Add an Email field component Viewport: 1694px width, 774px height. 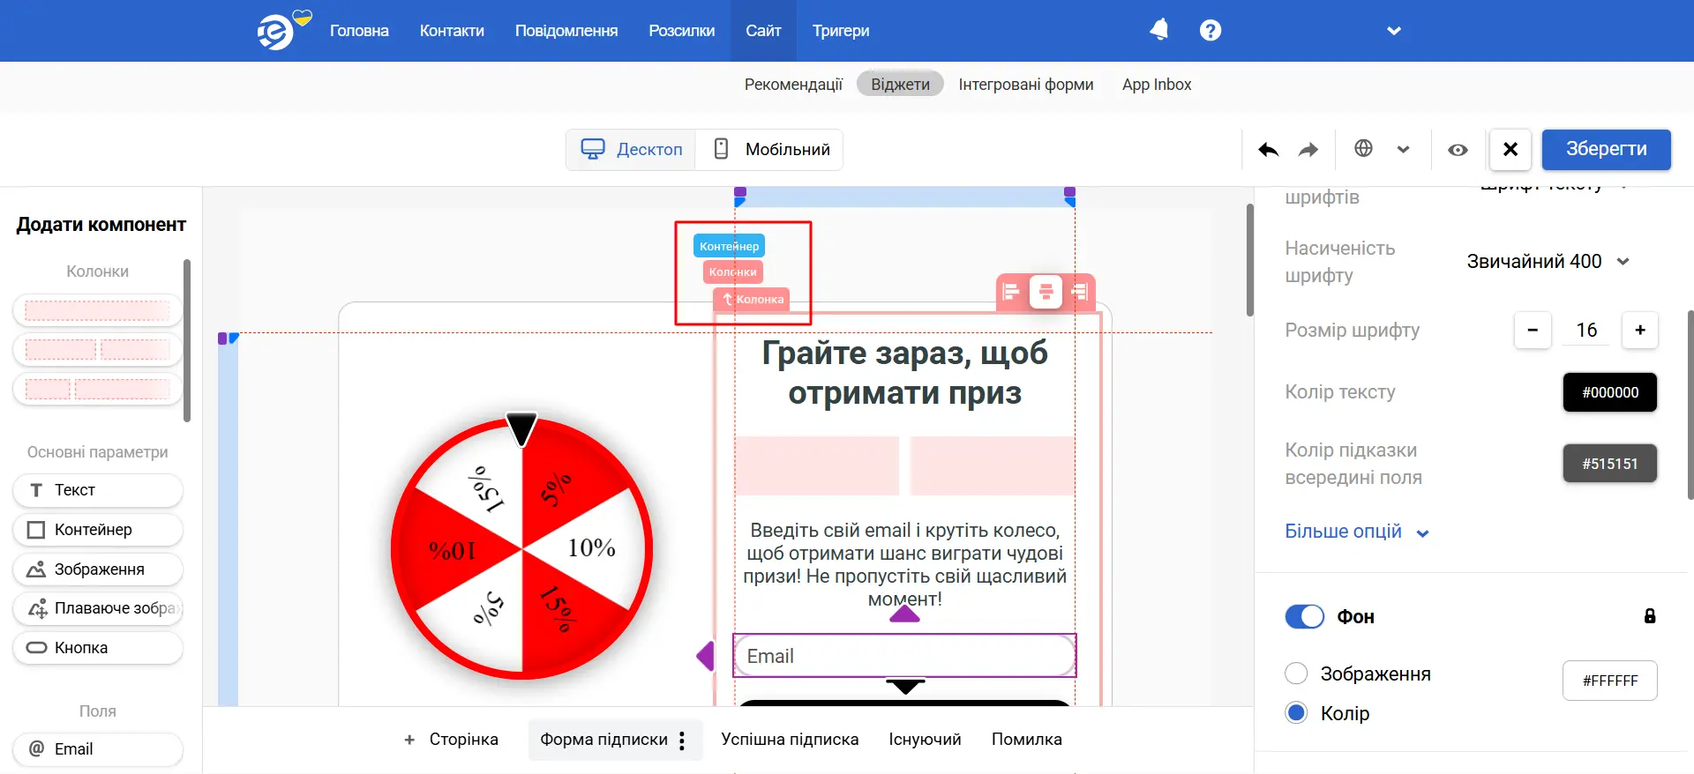97,749
